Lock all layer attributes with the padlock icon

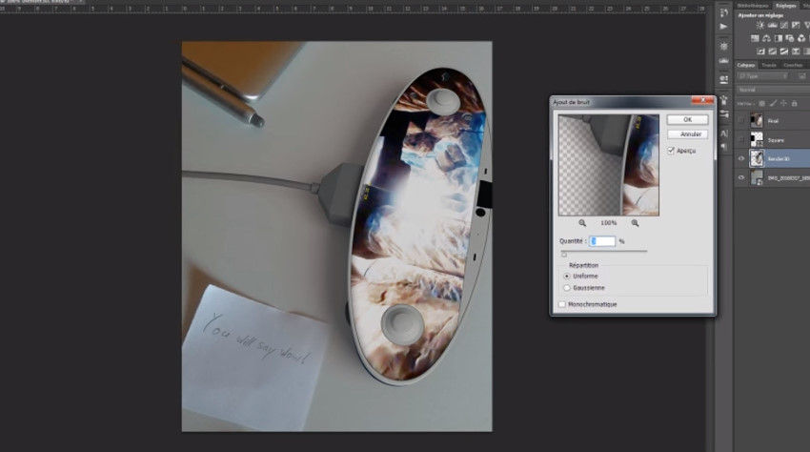(794, 103)
